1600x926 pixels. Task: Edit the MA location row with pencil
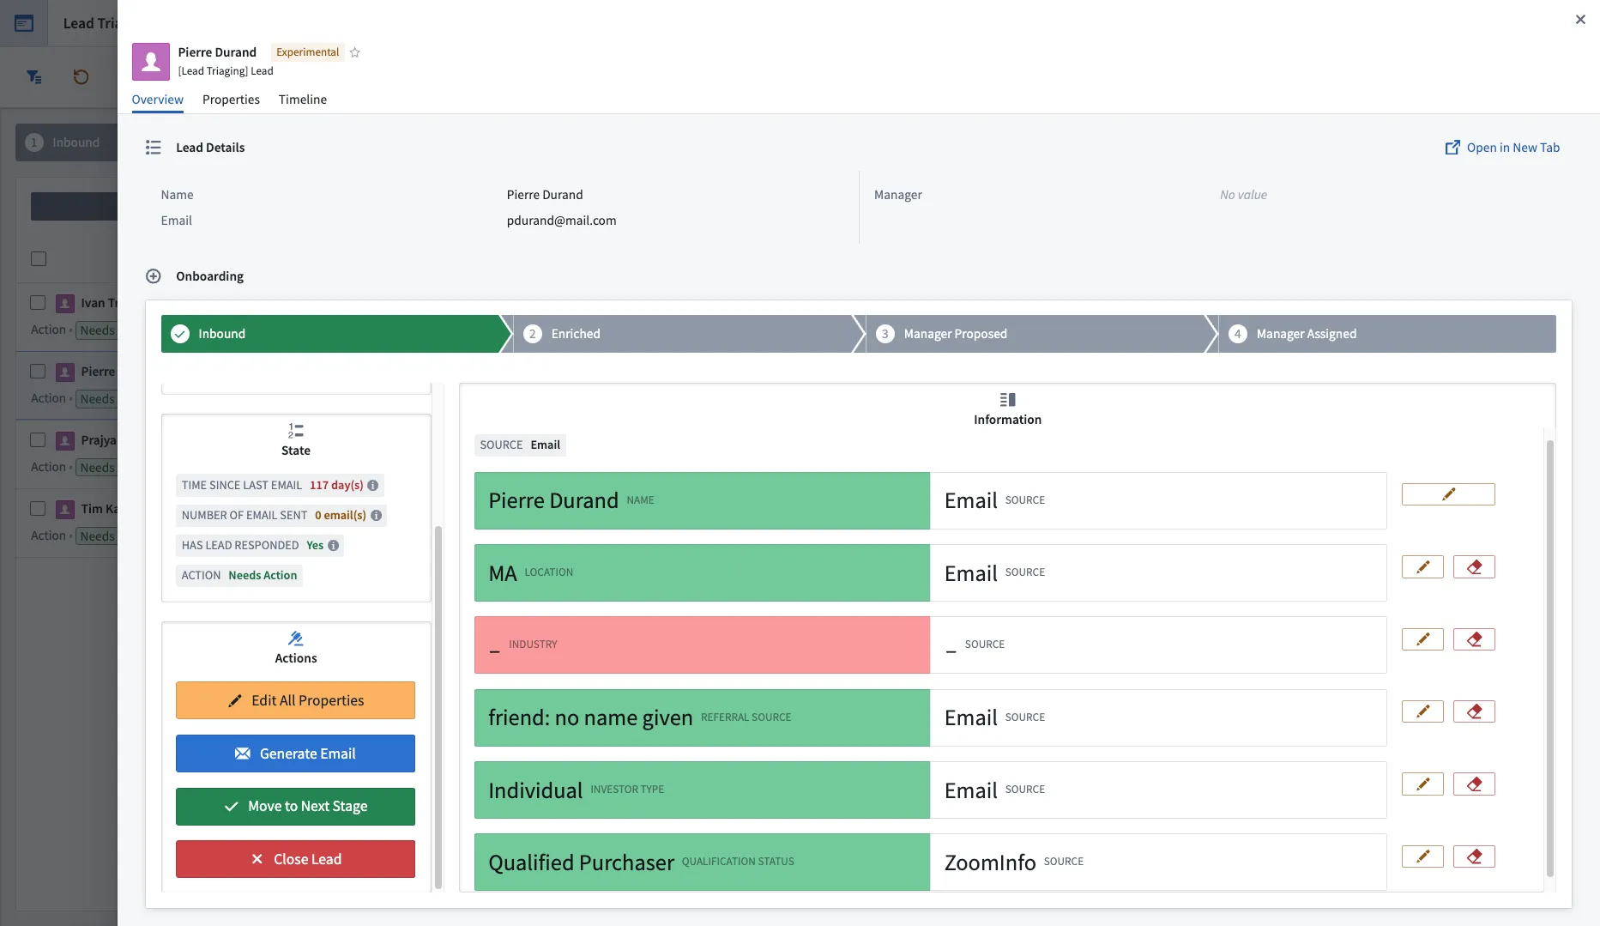point(1422,567)
